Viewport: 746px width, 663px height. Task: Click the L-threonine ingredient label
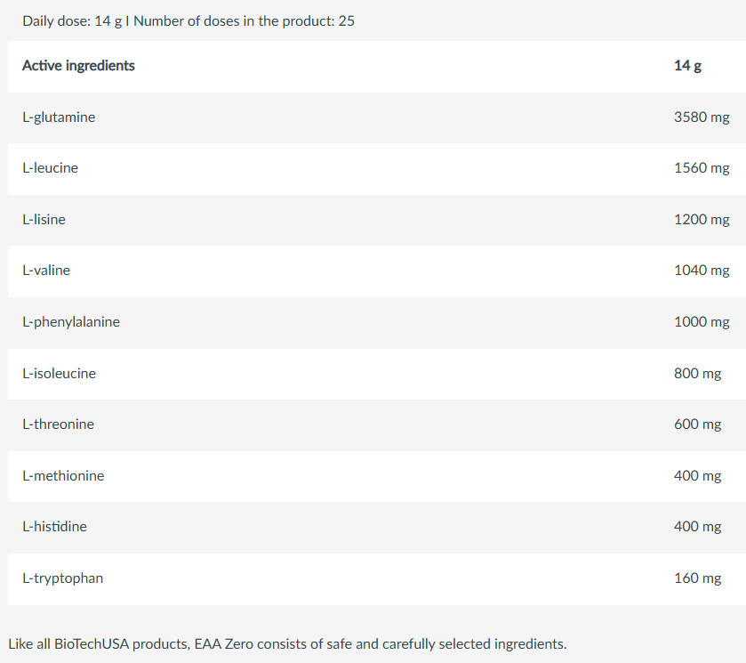(x=59, y=424)
